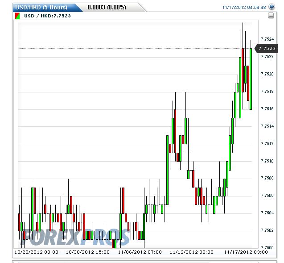The width and height of the screenshot is (284, 263).
Task: Click the 10/30/2012 15:00 date label
Action: tap(88, 252)
